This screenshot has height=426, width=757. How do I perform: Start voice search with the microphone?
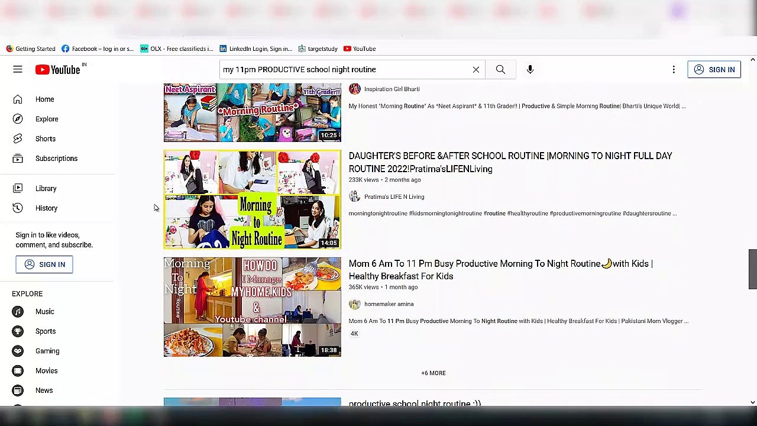click(x=530, y=70)
